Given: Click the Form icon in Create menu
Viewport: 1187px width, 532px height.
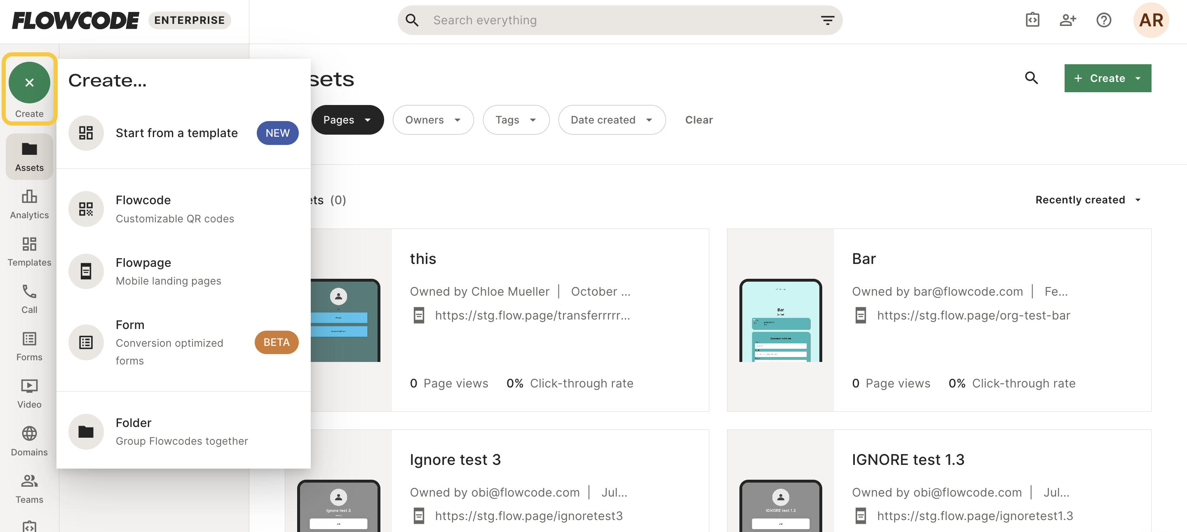Looking at the screenshot, I should [86, 343].
